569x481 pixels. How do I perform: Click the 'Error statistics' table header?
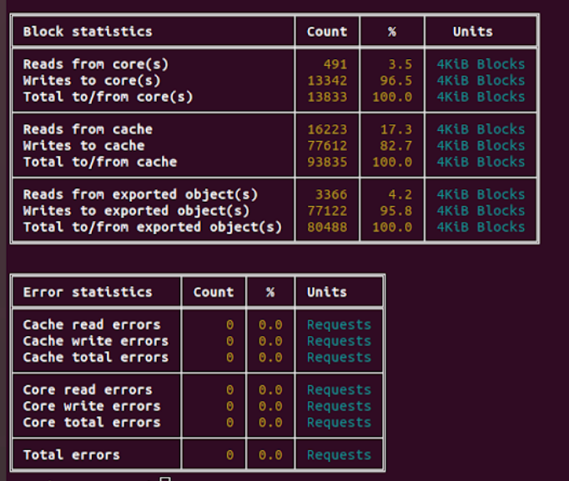[x=88, y=293]
